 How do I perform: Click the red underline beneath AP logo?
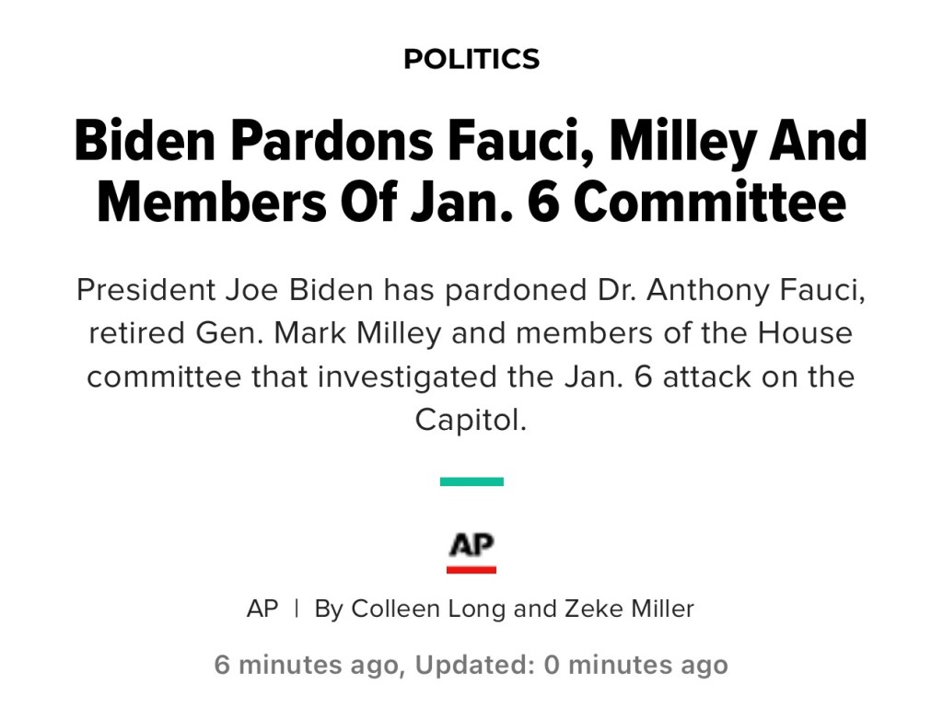471,570
